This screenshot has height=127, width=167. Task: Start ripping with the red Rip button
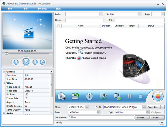pos(158,97)
